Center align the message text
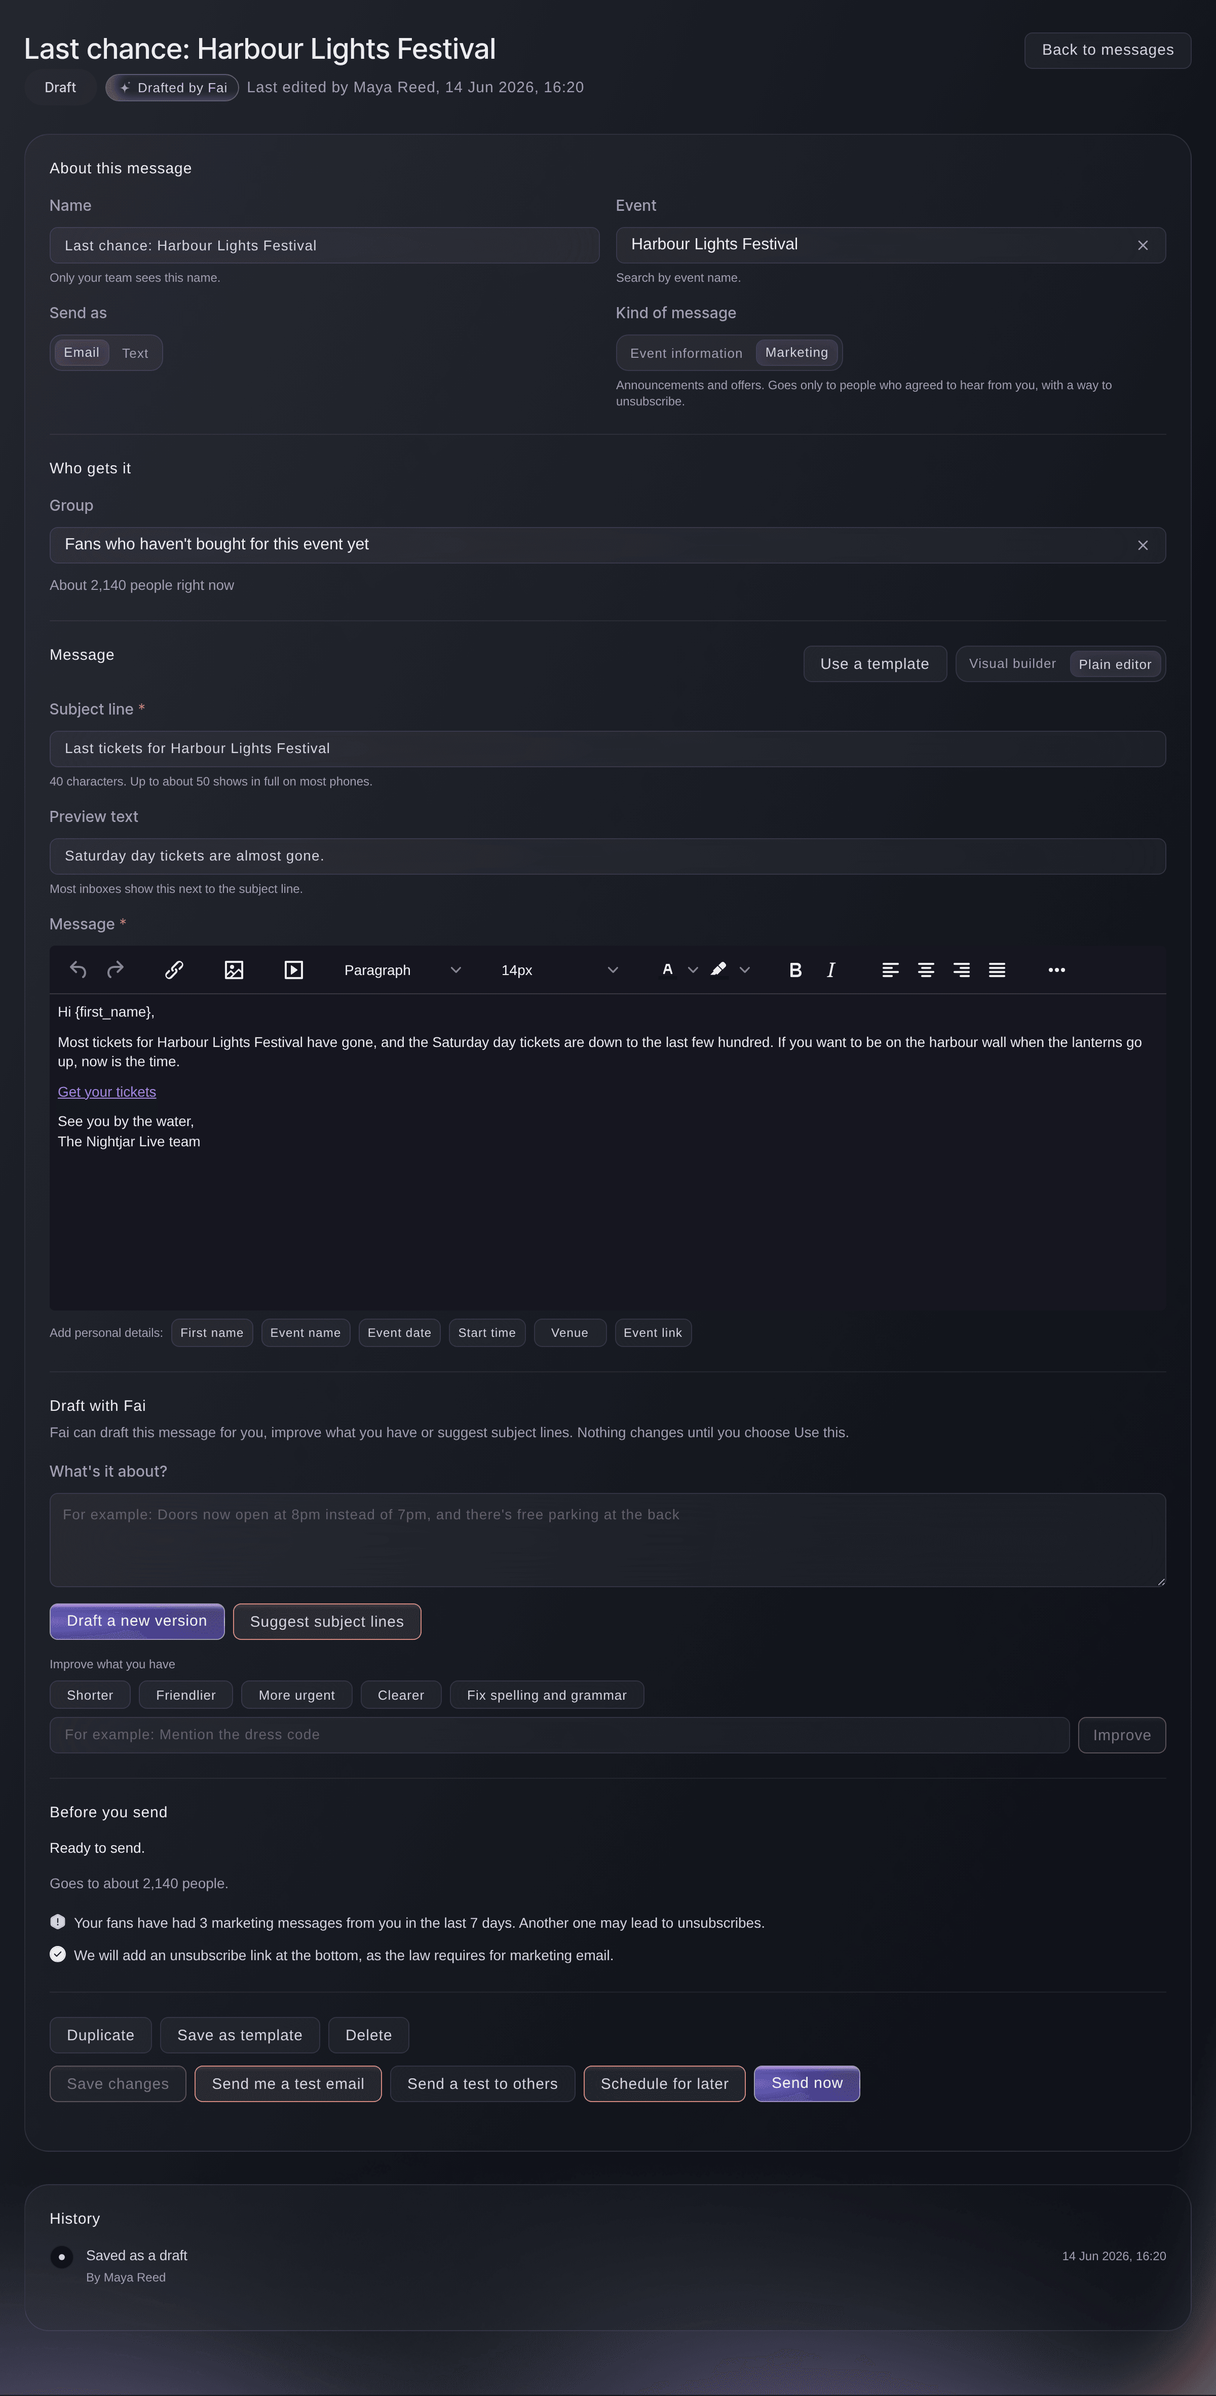 [926, 970]
